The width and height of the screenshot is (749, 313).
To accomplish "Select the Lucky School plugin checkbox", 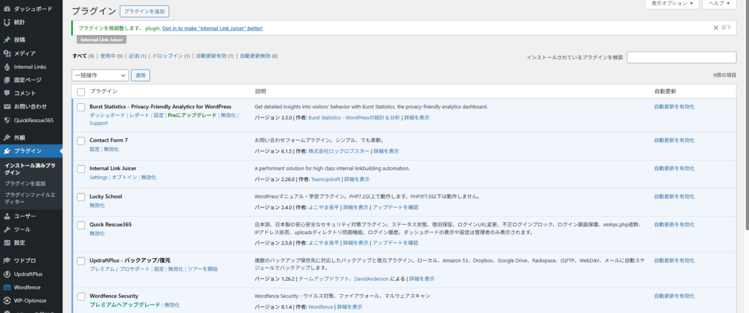I will point(81,197).
